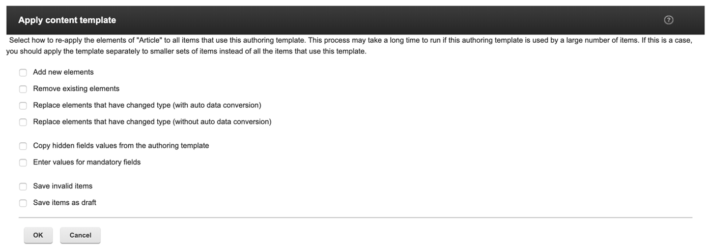
Task: Click the 'Remove existing elements' label text
Action: click(x=76, y=88)
